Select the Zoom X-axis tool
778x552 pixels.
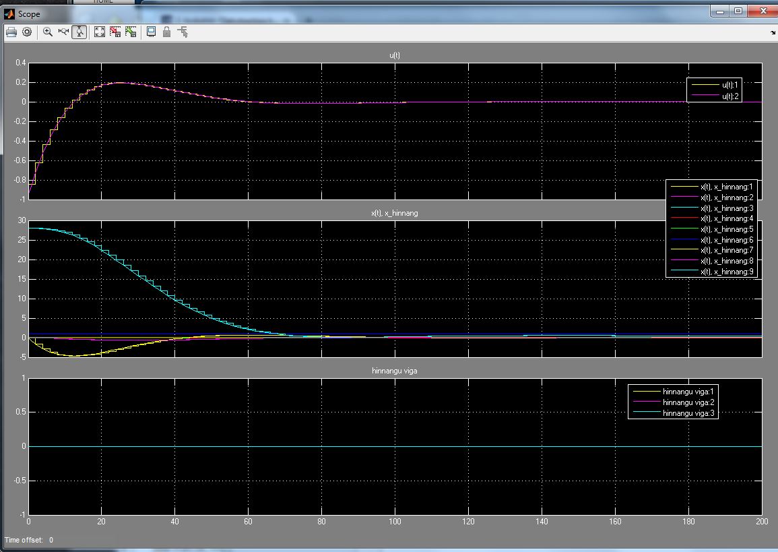click(63, 32)
